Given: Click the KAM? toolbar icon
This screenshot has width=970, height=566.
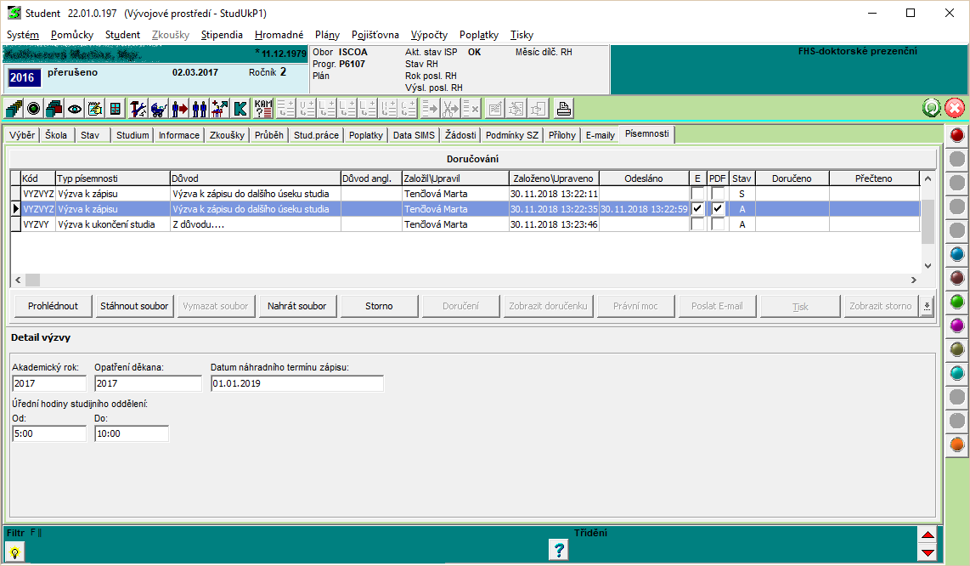Looking at the screenshot, I should click(x=263, y=109).
